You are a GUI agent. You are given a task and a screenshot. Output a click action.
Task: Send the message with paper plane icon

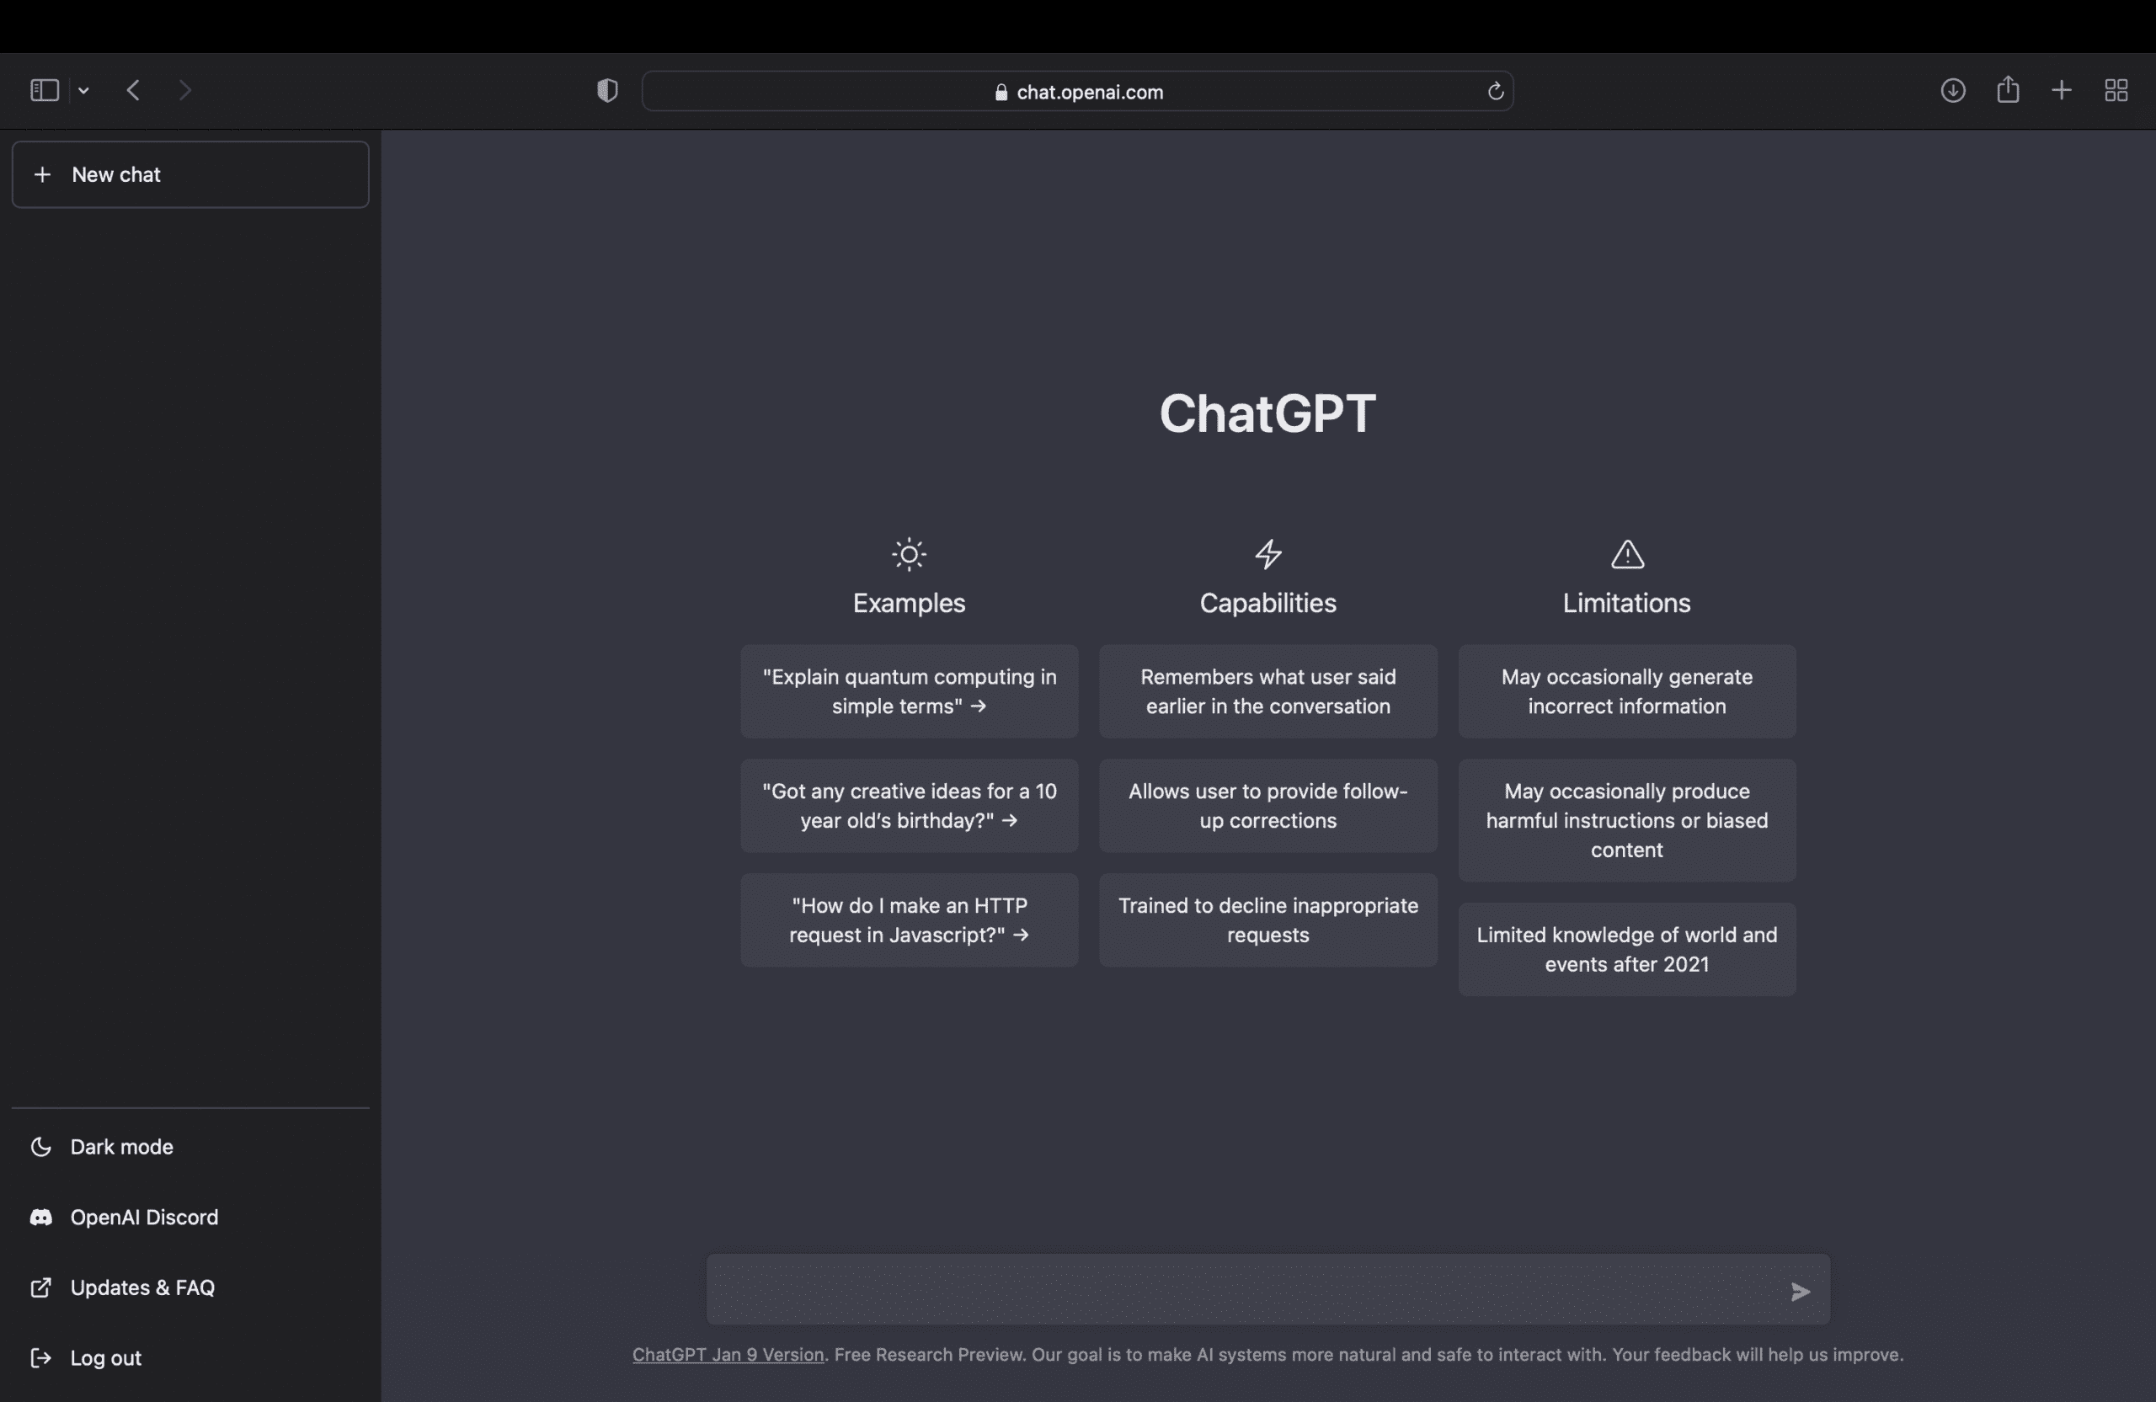click(x=1800, y=1292)
